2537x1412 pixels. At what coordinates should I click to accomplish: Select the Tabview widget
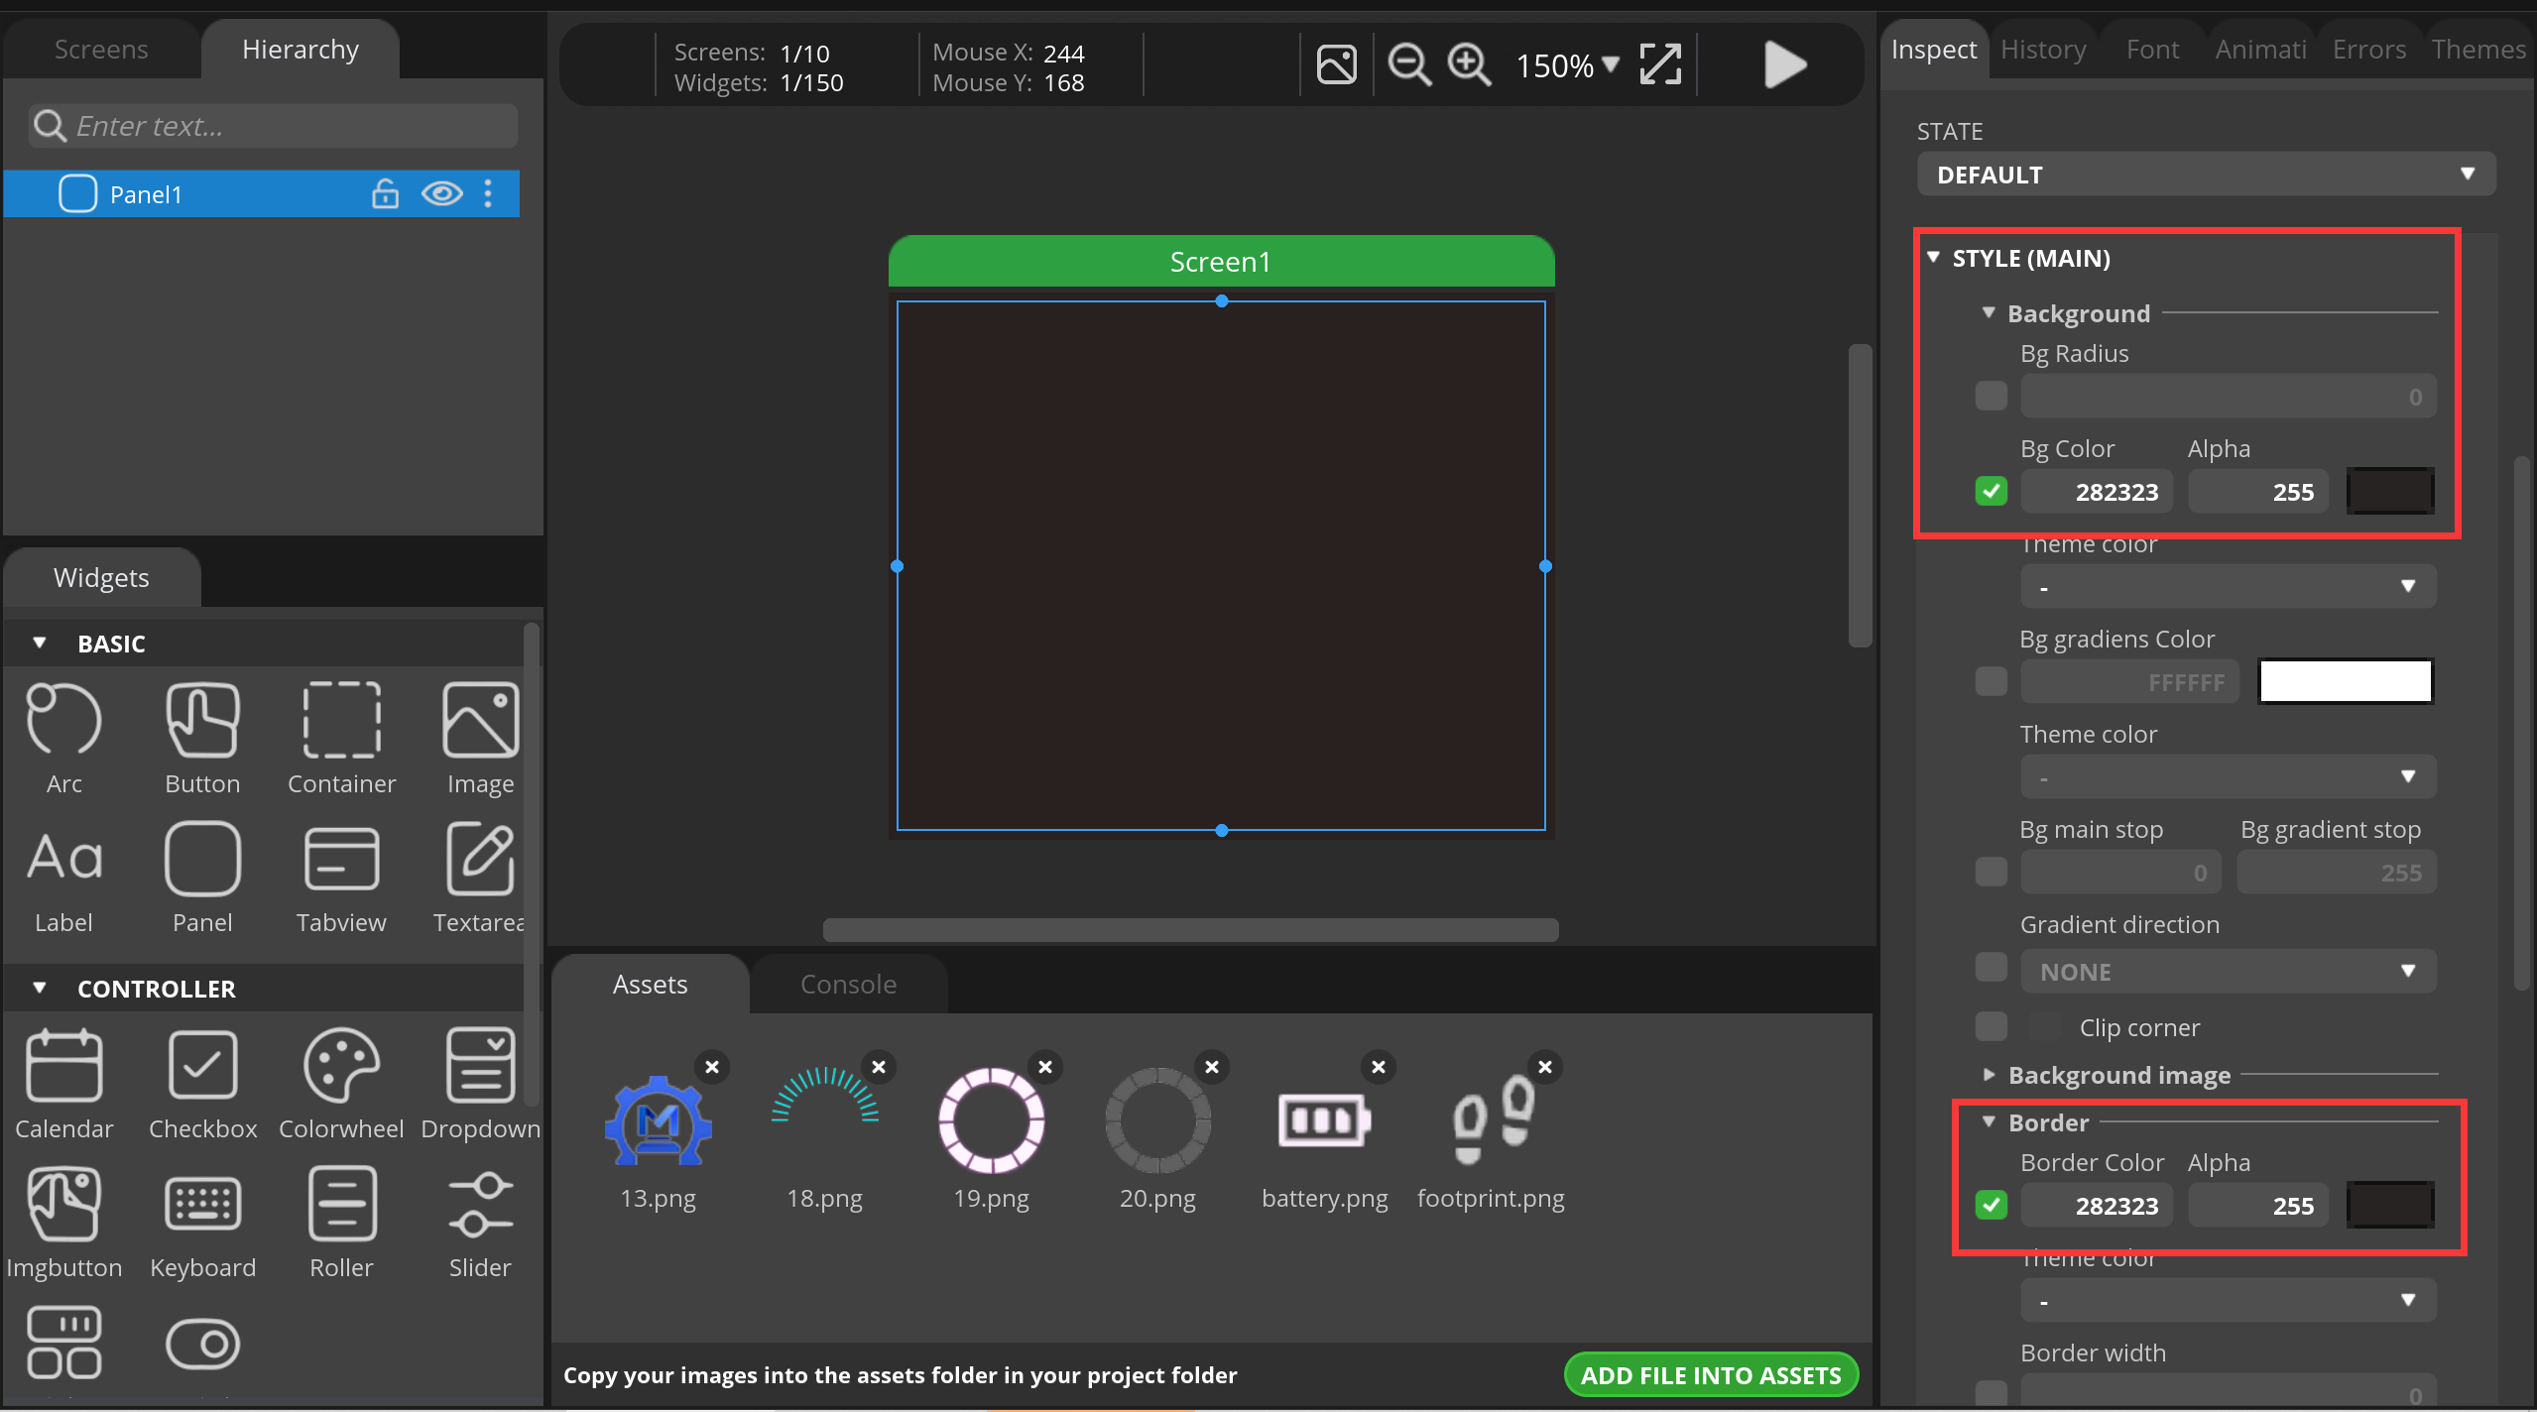coord(341,877)
